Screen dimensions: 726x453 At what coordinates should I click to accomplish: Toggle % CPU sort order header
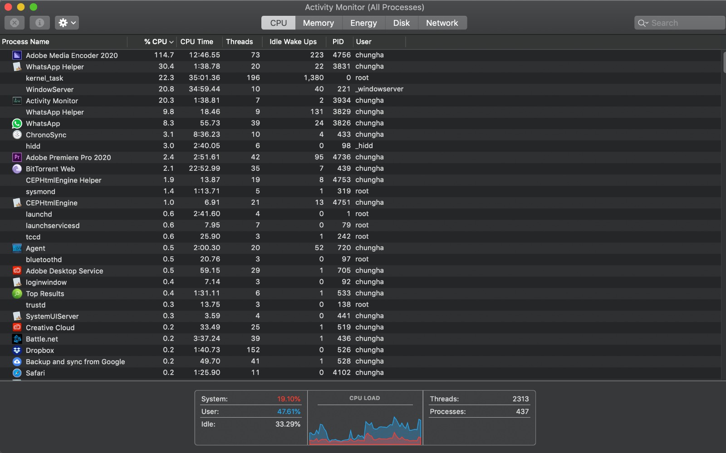(x=152, y=42)
